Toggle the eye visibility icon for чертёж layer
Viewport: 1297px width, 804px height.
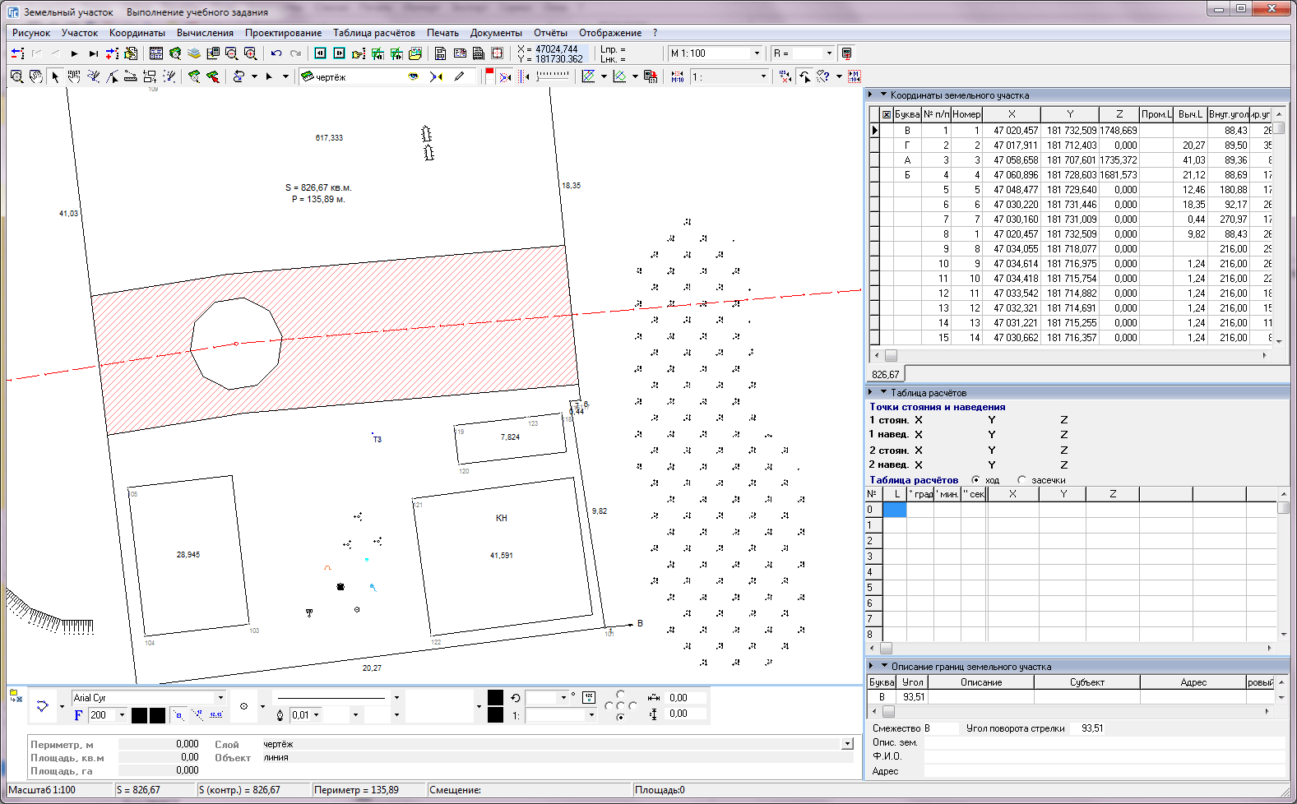coord(413,76)
